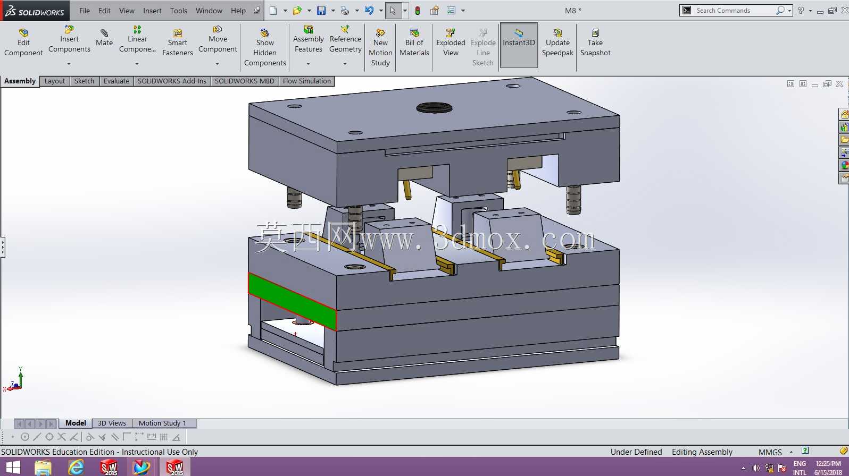Start a New Motion Study
Image resolution: width=849 pixels, height=476 pixels.
coord(380,48)
